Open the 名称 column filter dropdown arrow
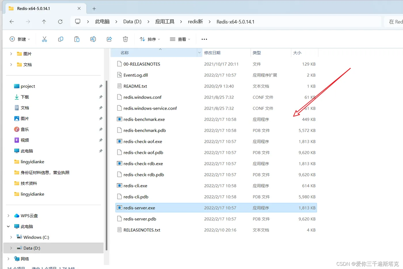Screen dimensions: 403x269 pyautogui.click(x=199, y=53)
